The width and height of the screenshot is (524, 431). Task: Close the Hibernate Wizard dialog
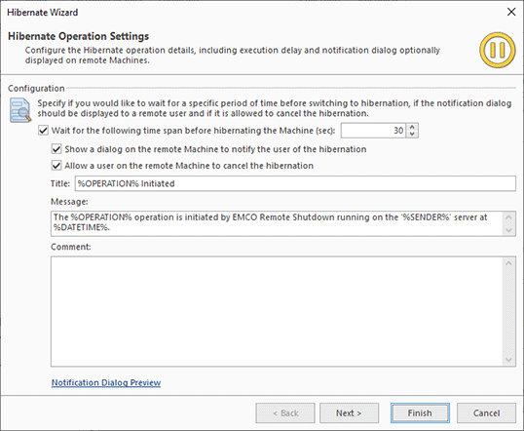coord(511,12)
